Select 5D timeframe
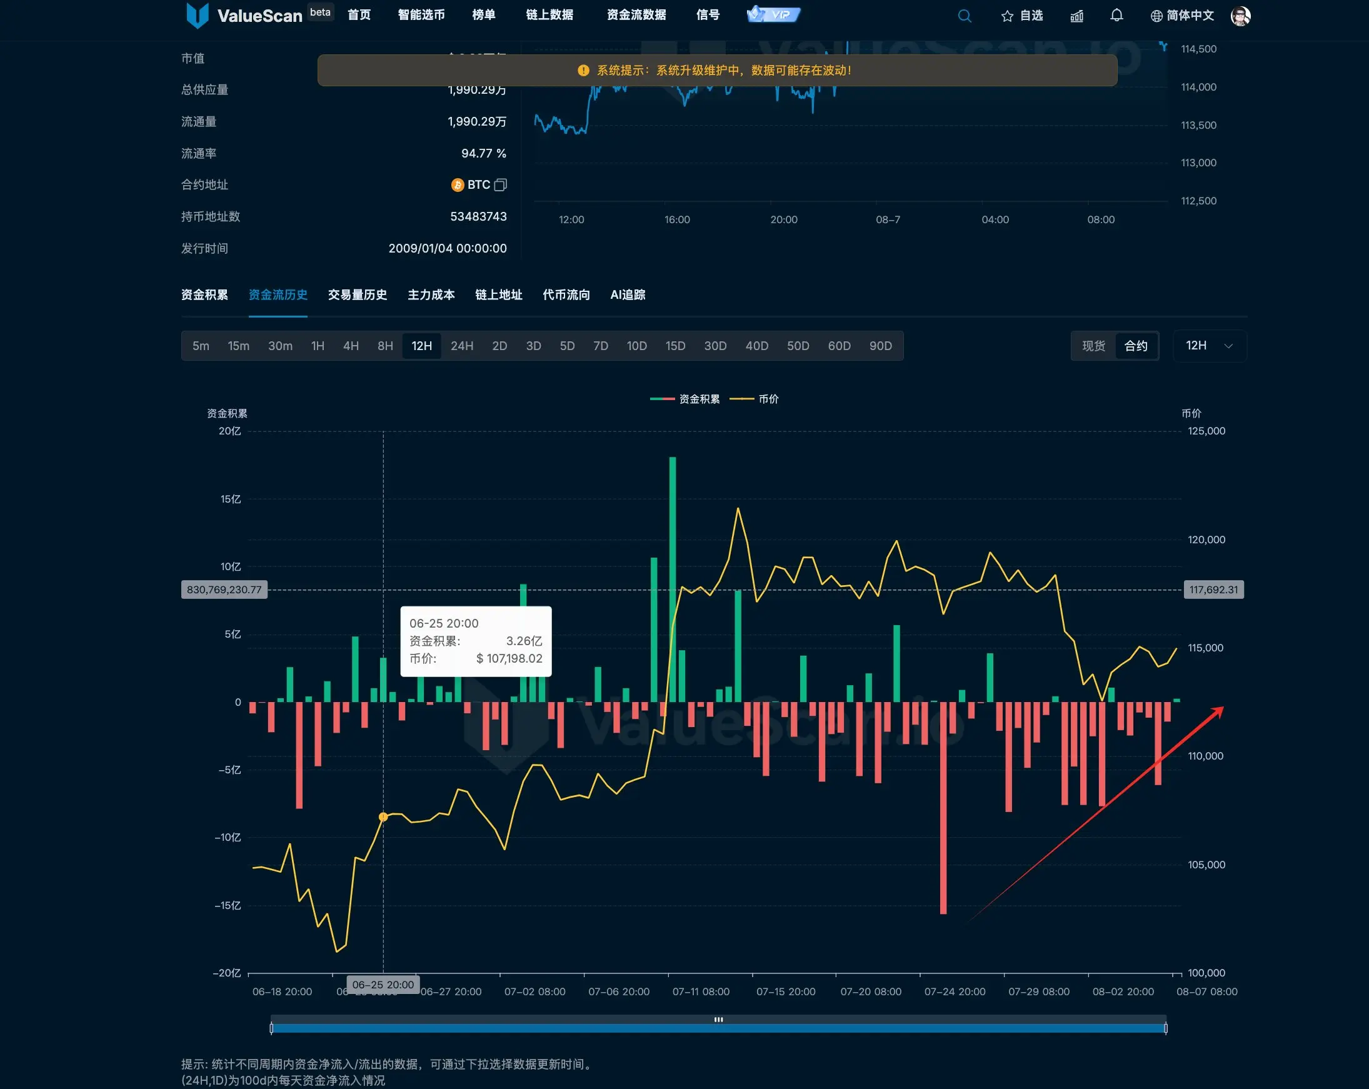Image resolution: width=1369 pixels, height=1089 pixels. tap(567, 346)
